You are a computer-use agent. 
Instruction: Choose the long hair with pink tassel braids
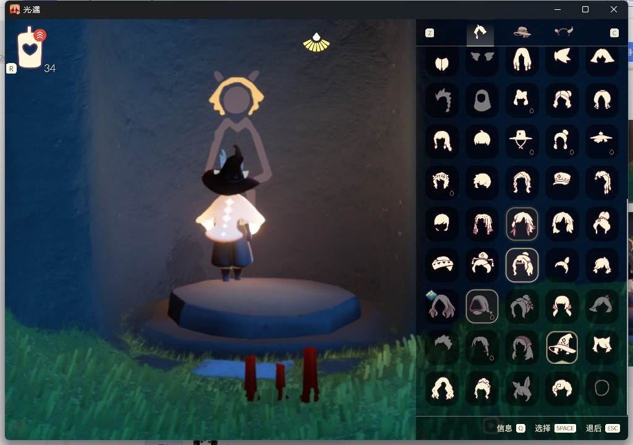[x=482, y=224]
